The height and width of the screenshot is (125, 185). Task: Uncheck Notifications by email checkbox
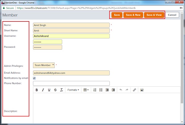pyautogui.click(x=35, y=78)
